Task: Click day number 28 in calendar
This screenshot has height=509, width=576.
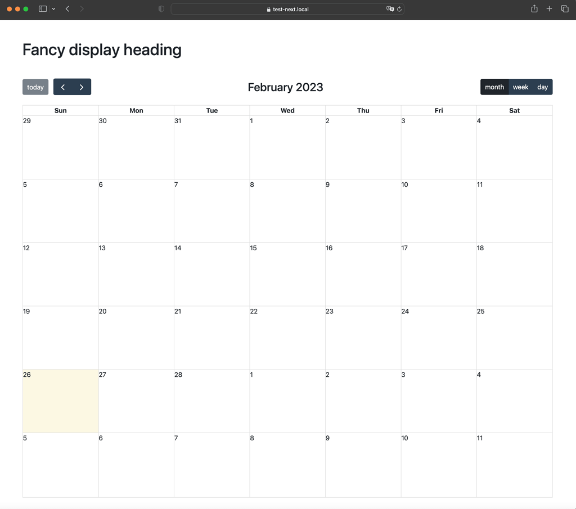Action: tap(178, 375)
